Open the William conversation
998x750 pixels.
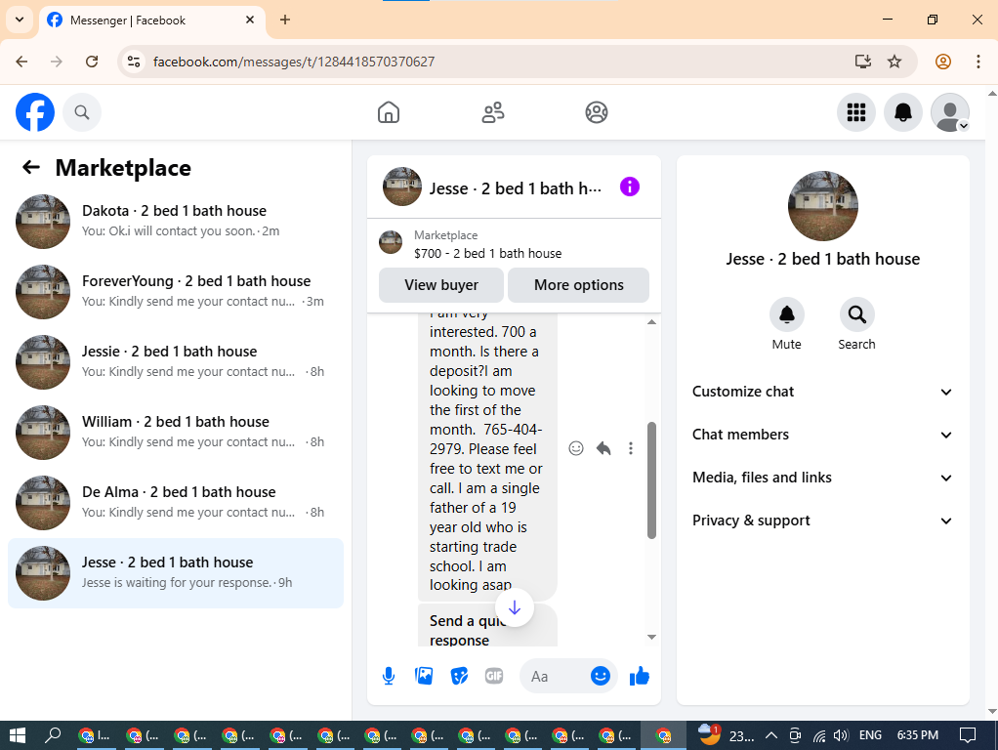[x=176, y=433]
